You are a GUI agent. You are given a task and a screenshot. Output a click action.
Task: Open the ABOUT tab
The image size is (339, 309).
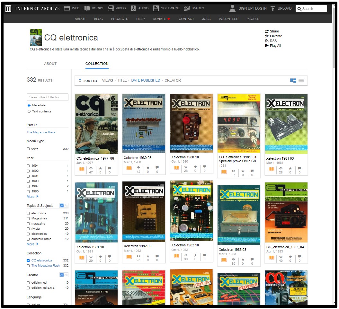[x=50, y=64]
